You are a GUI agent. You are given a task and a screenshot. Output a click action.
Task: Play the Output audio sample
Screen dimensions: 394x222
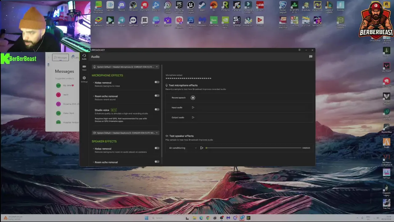click(x=193, y=117)
